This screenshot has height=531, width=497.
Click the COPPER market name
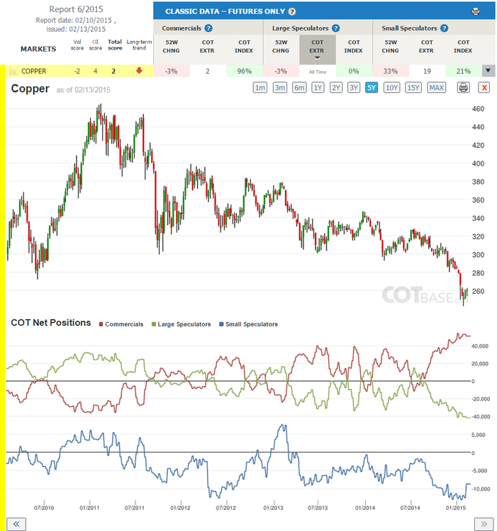click(33, 71)
